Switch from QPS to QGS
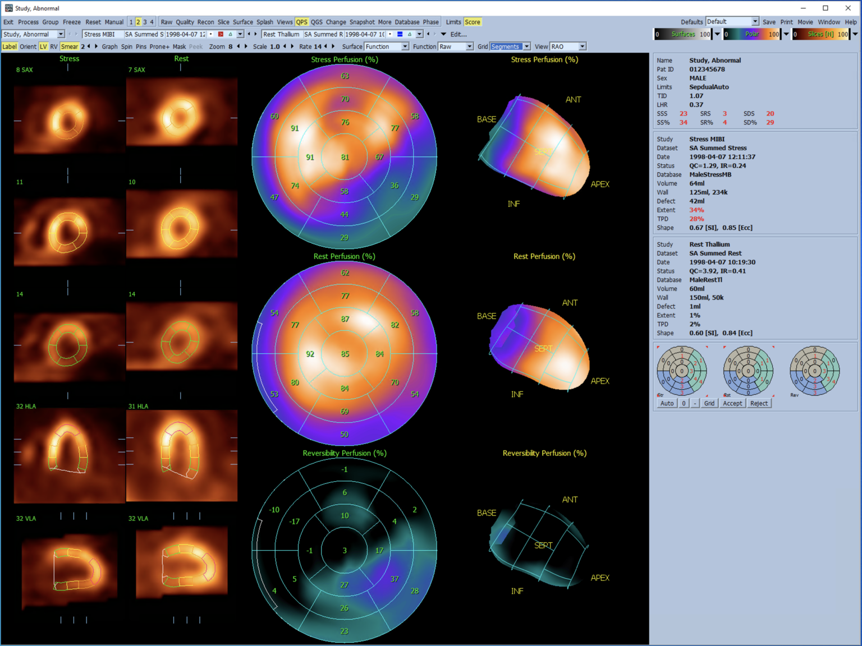862x646 pixels. (317, 22)
